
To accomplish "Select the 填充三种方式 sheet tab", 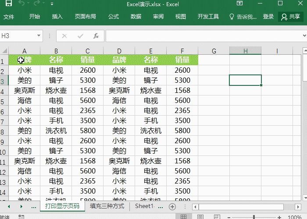I will (x=107, y=206).
